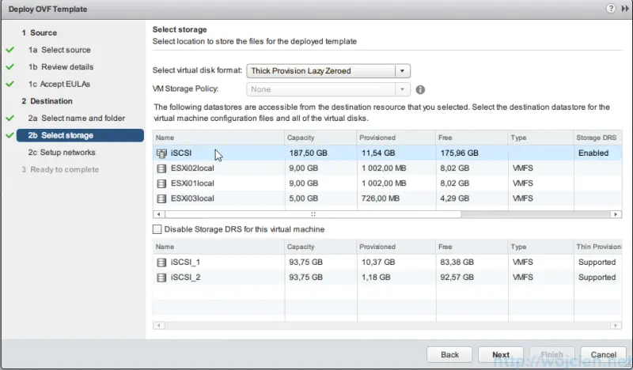Screen dimensions: 633x370
Task: Click the green checkmark beside Accept EULAs
Action: [10, 84]
